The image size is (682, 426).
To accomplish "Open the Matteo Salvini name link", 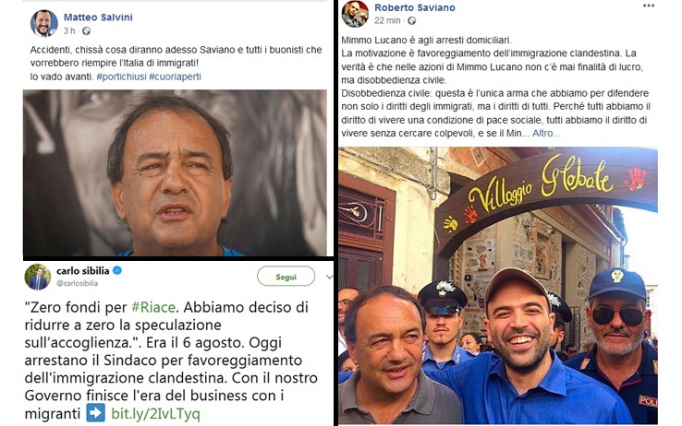I will (x=98, y=17).
